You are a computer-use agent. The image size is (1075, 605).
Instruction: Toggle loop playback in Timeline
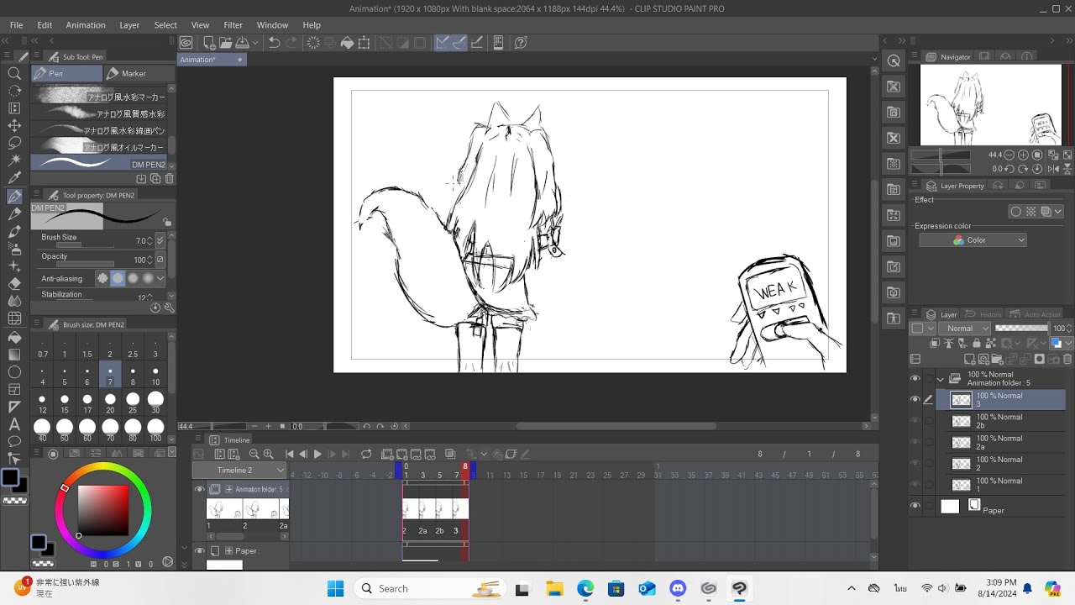click(x=366, y=455)
